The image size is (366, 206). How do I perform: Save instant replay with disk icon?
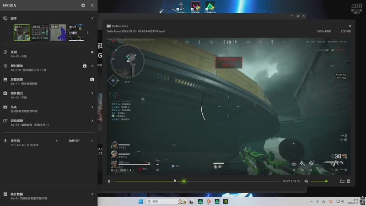(x=85, y=66)
